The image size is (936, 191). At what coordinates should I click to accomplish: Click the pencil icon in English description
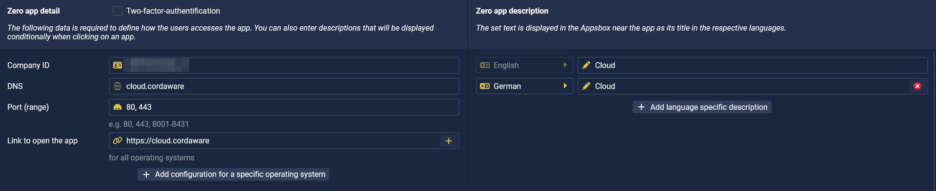pyautogui.click(x=586, y=65)
